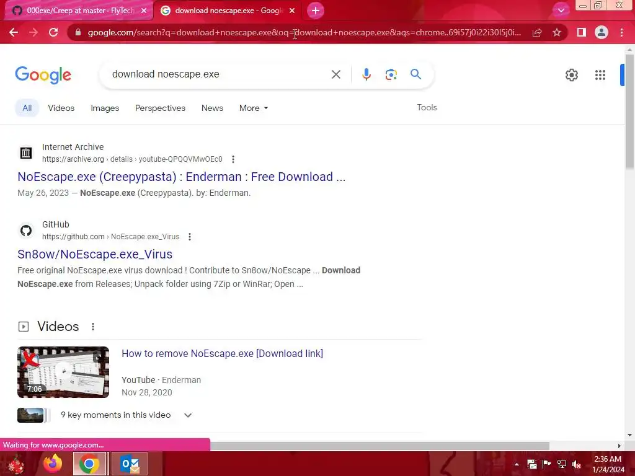Switch to News results
The width and height of the screenshot is (635, 476).
pos(212,108)
